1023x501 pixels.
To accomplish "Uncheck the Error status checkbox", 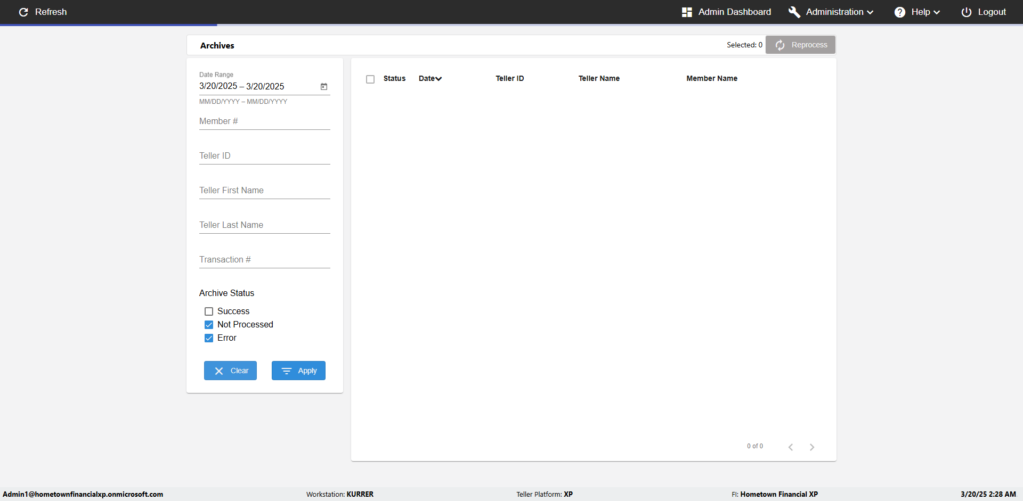I will 209,338.
